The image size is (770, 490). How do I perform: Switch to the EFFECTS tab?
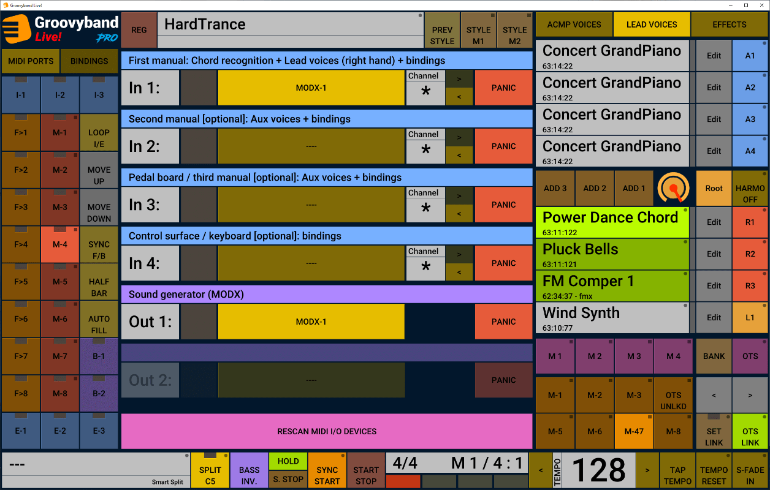[729, 24]
